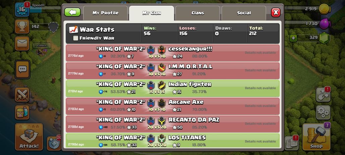The height and width of the screenshot is (155, 345).
Task: Enable the Friendly War checkbox
Action: 76,38
